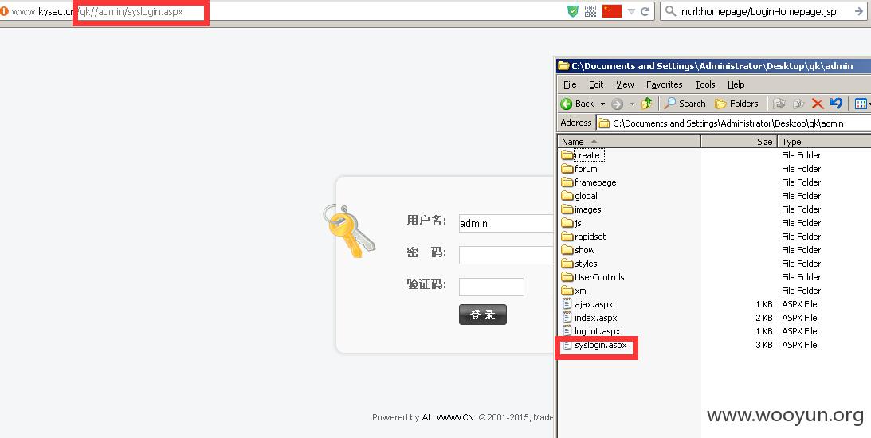
Task: Toggle the Folders pane button
Action: click(x=736, y=104)
